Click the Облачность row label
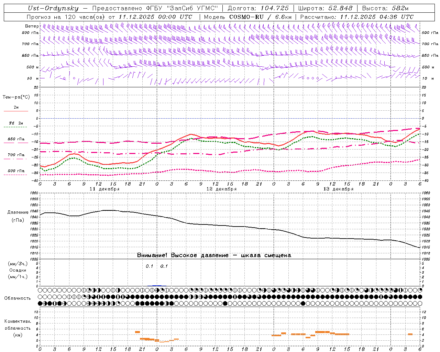The width and height of the screenshot is (440, 352). click(x=18, y=298)
